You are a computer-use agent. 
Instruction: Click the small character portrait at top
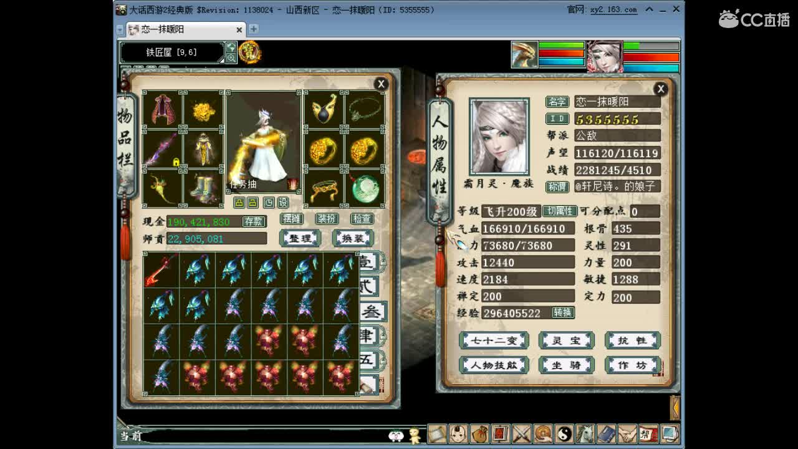[604, 56]
